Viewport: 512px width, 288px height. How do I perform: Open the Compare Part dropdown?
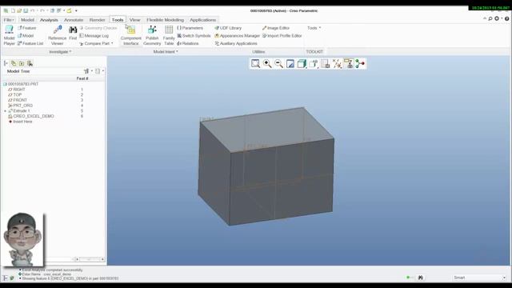pyautogui.click(x=97, y=43)
